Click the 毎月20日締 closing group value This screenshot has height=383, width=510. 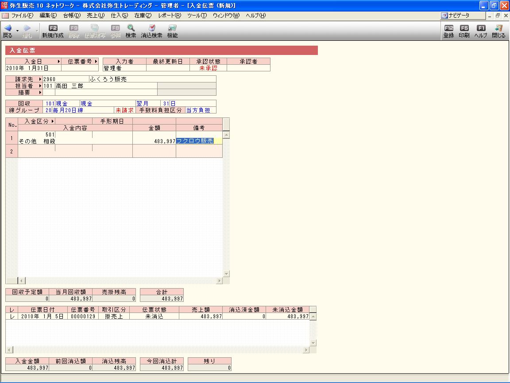click(68, 110)
